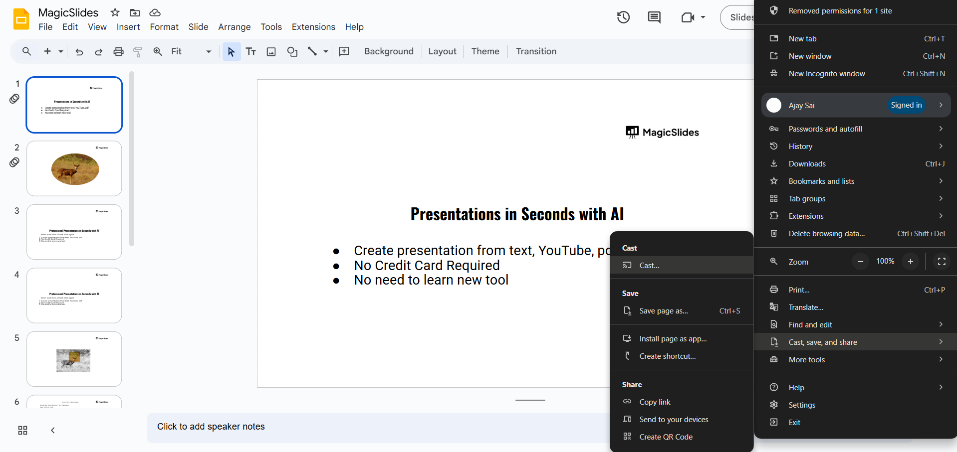
Task: Expand the line tool dropdown arrow
Action: (326, 51)
